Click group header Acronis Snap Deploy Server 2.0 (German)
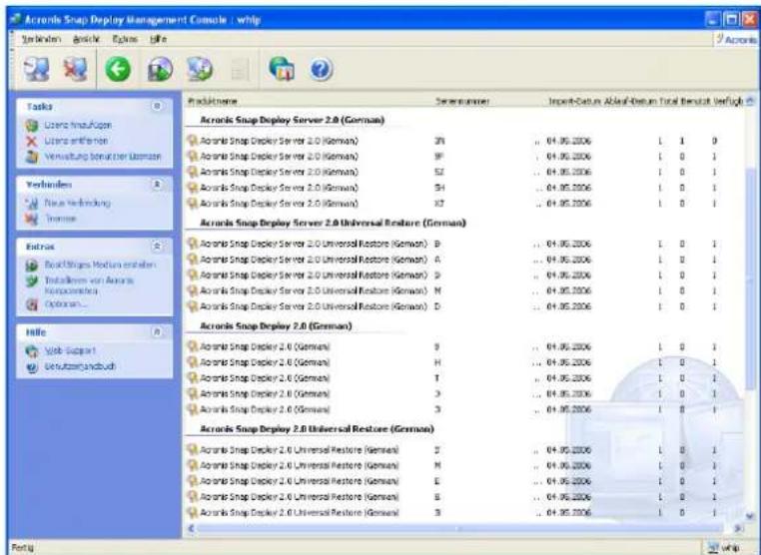The width and height of the screenshot is (761, 555). click(x=293, y=120)
